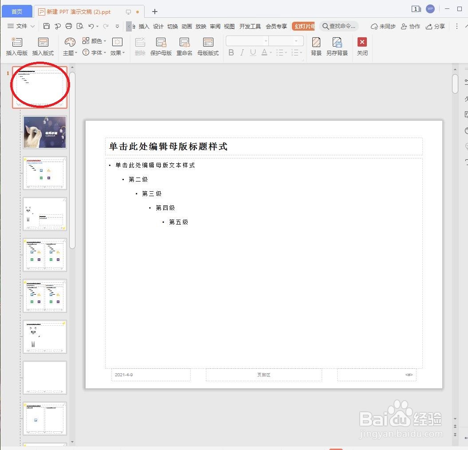The height and width of the screenshot is (450, 468).
Task: Click the date placeholder 2021-4-9
Action: tap(124, 375)
